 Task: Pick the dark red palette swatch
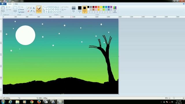click(x=93, y=7)
